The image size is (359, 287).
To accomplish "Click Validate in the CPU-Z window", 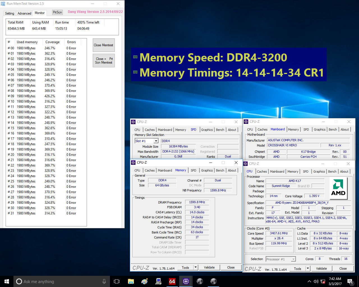I will [209, 267].
